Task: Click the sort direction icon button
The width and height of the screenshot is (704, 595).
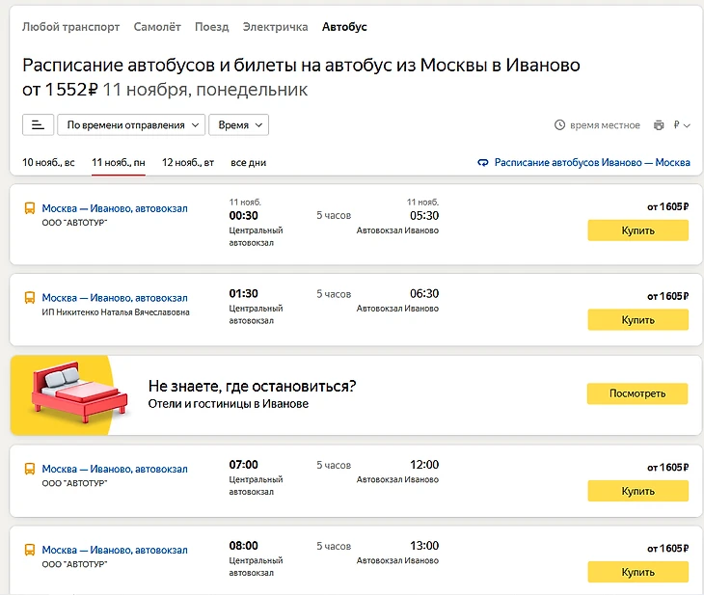Action: (38, 125)
